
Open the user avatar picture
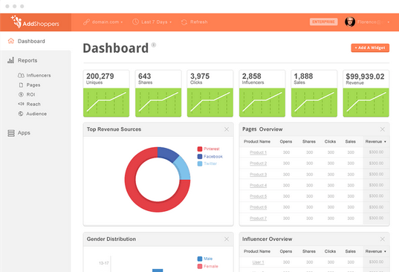tap(350, 22)
